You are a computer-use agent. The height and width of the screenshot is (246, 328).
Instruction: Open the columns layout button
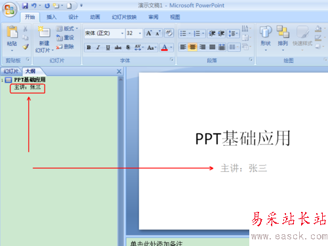tap(234, 47)
